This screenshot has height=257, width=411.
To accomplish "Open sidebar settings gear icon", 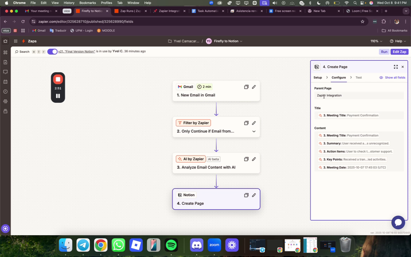I will [5, 101].
